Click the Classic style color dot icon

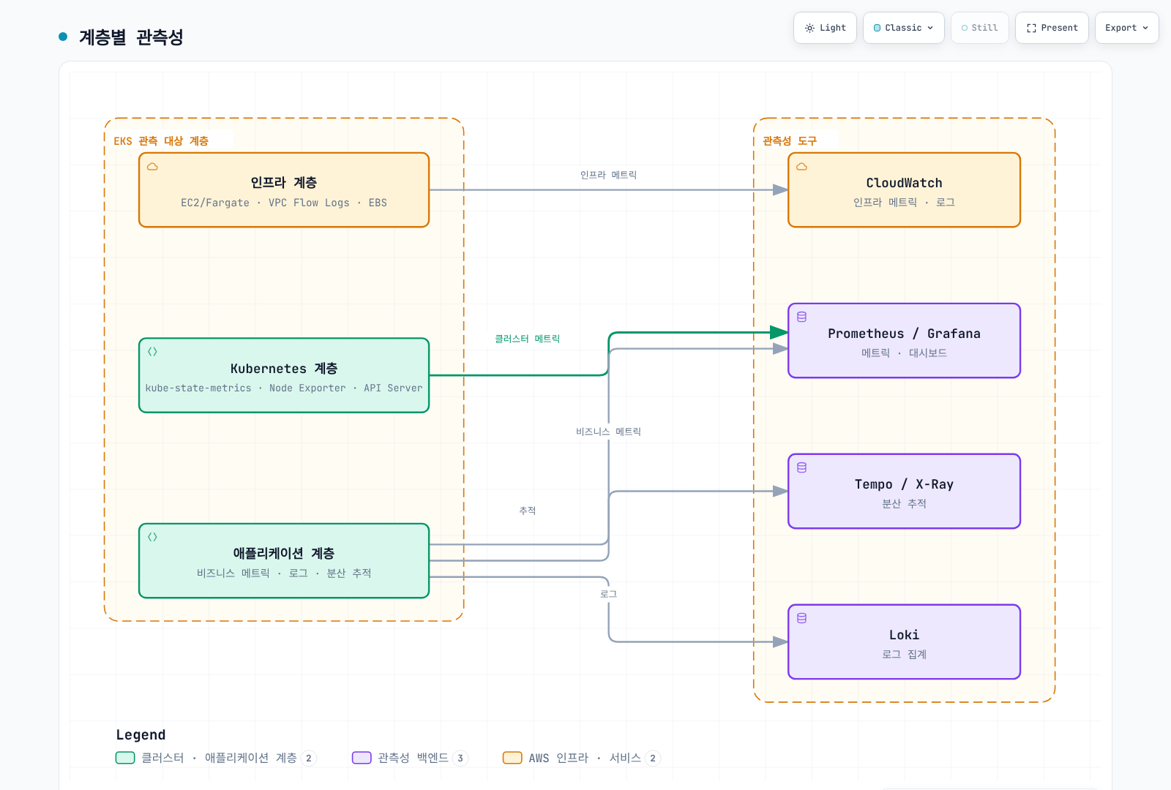pos(877,28)
